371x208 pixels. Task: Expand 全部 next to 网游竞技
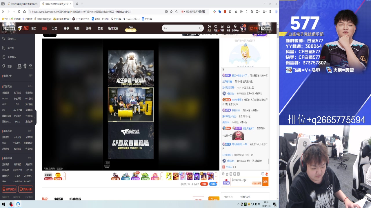point(30,86)
